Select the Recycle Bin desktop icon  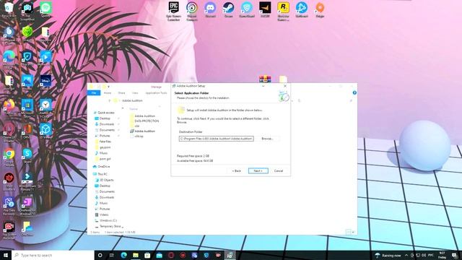(x=9, y=9)
